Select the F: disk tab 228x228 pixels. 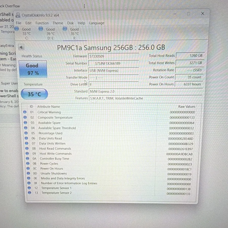[x=74, y=34]
